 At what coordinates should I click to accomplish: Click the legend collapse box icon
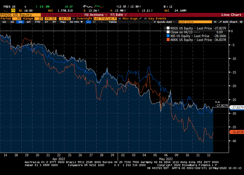pos(165,28)
